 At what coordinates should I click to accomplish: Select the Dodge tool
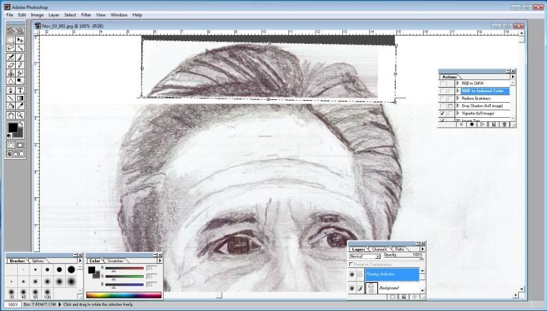[20, 81]
